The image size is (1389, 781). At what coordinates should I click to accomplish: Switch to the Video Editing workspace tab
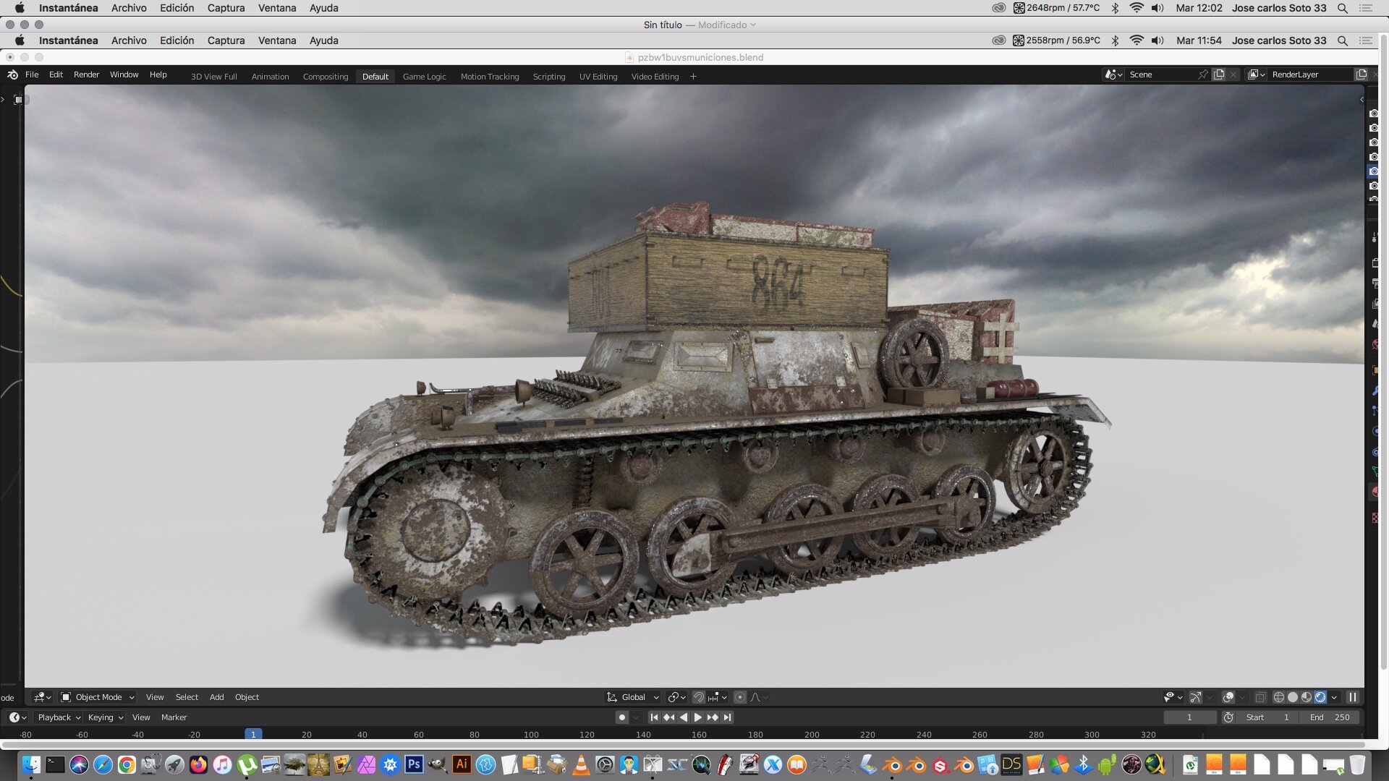[x=655, y=77]
